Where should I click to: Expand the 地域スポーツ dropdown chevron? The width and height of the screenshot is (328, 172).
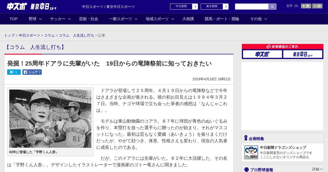click(x=173, y=19)
